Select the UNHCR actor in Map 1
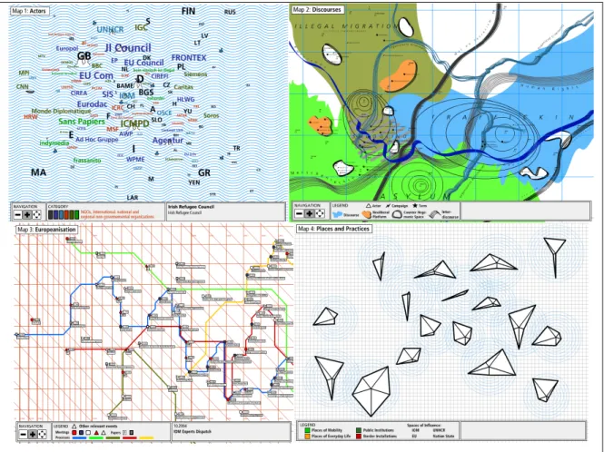The height and width of the screenshot is (452, 604). [x=110, y=30]
